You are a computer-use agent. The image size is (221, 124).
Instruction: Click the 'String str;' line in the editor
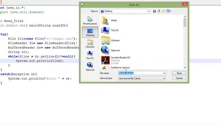(x=18, y=52)
